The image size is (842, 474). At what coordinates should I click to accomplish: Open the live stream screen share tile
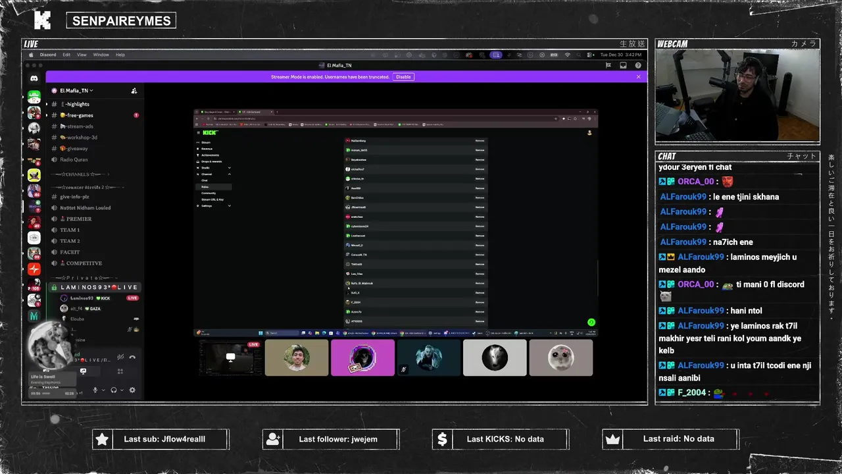(230, 357)
